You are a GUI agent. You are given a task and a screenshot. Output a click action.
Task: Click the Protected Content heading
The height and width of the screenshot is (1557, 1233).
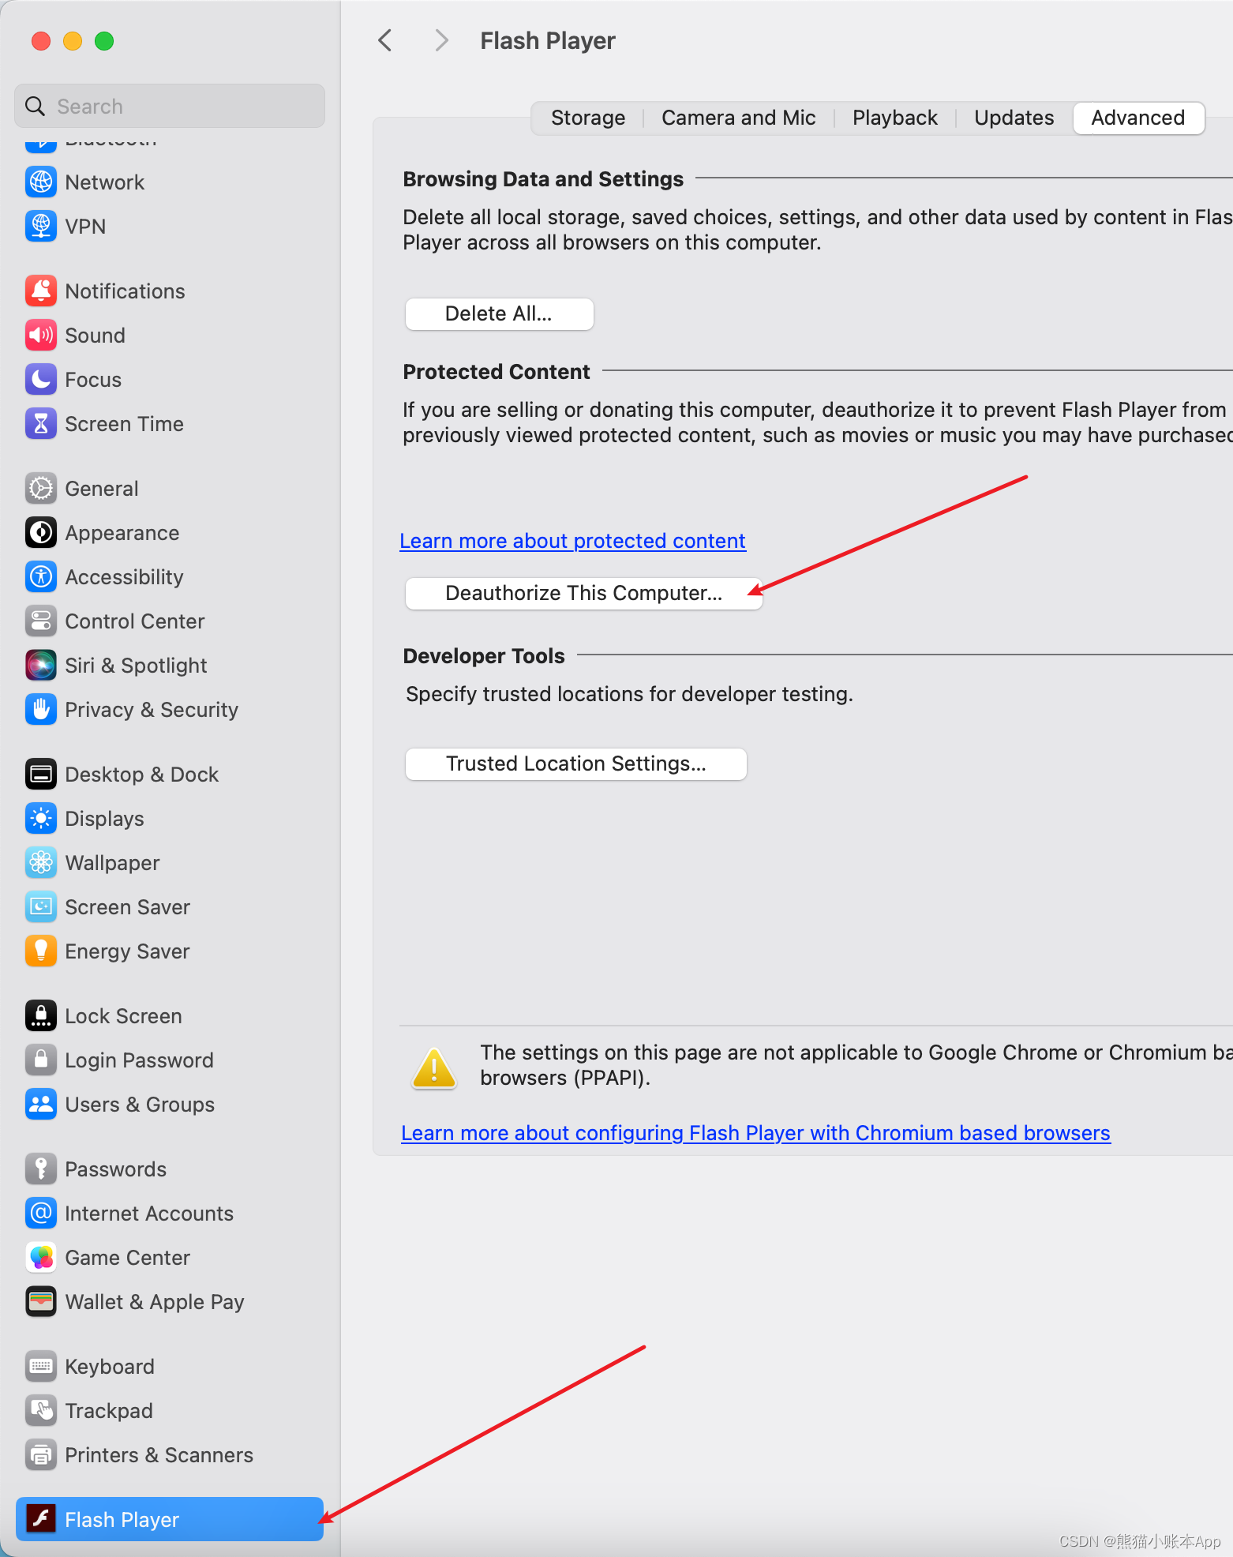click(x=497, y=372)
